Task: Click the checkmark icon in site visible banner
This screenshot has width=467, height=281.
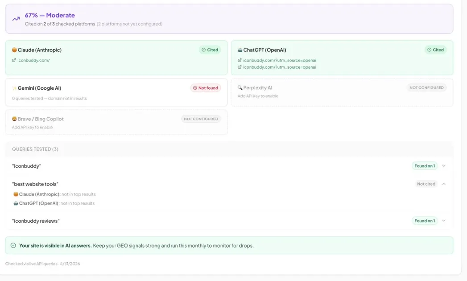Action: click(13, 245)
